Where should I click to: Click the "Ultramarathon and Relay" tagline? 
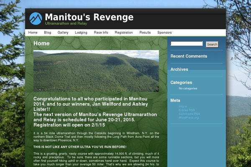(x=66, y=23)
